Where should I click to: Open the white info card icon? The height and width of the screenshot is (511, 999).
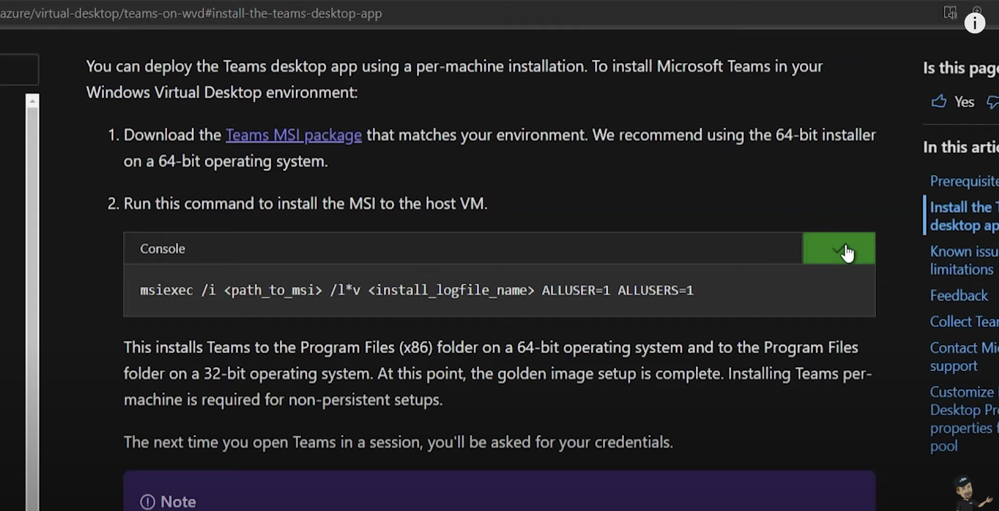pyautogui.click(x=974, y=23)
